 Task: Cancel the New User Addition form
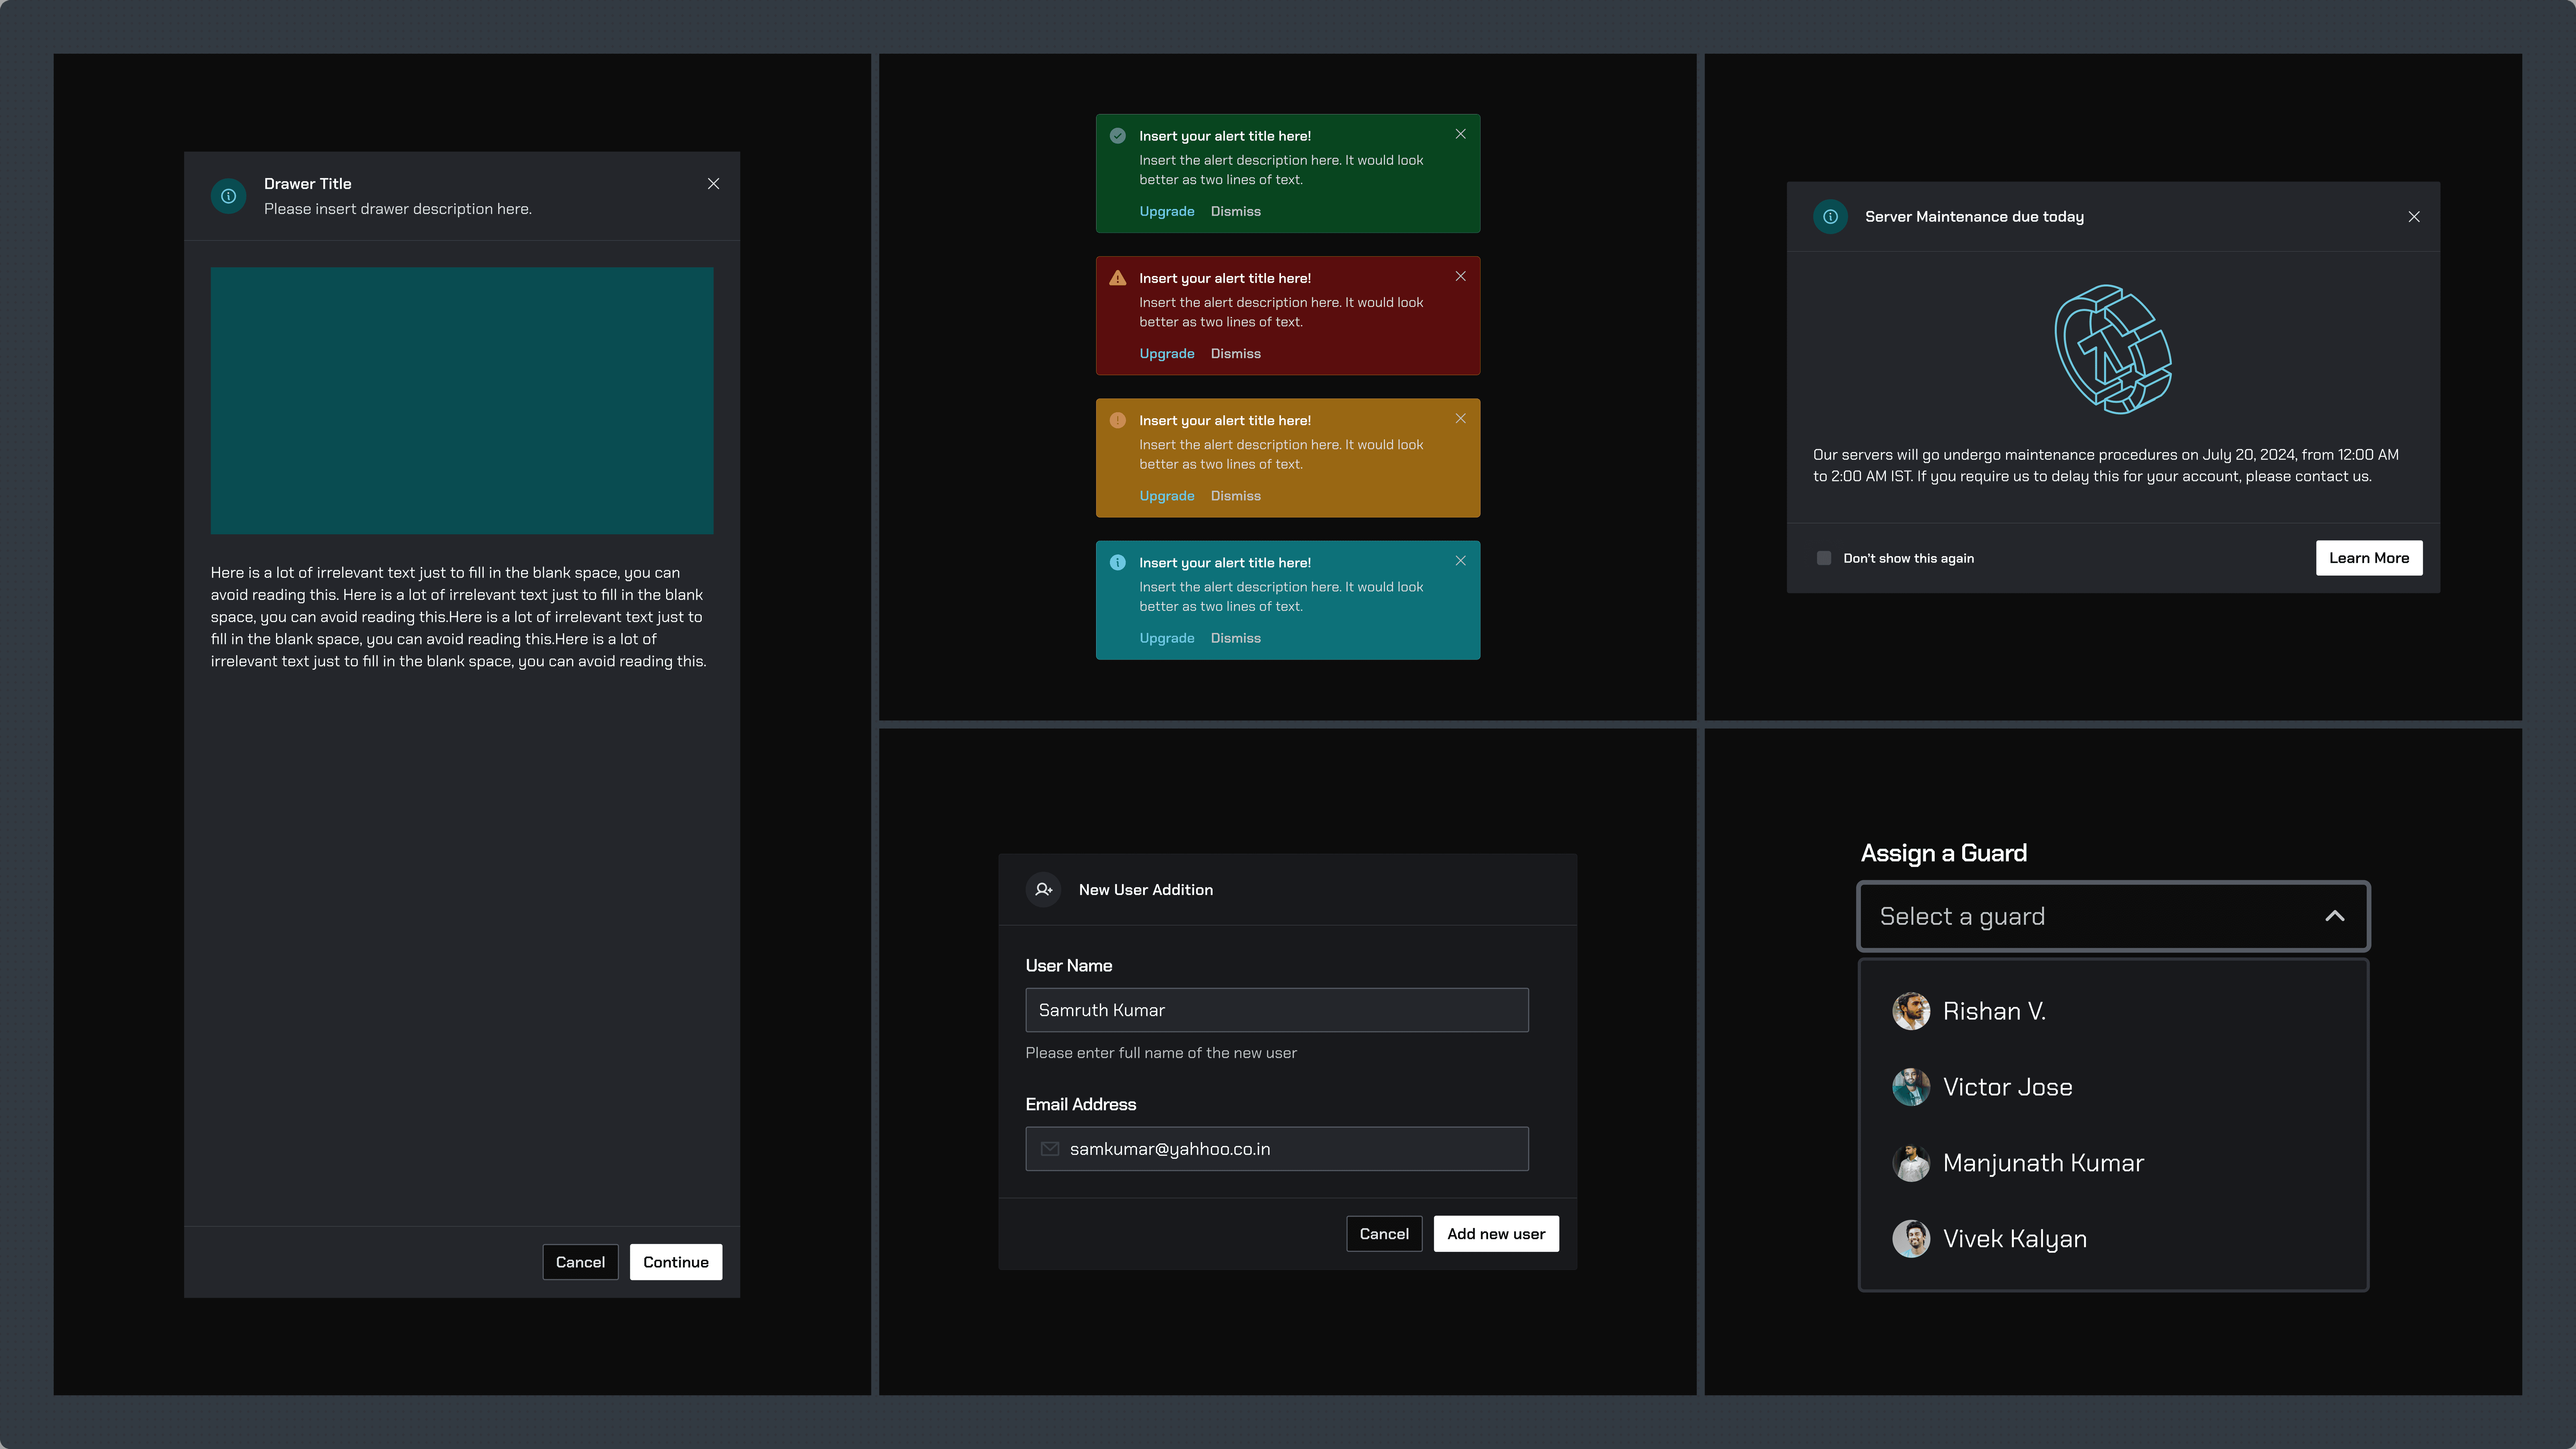tap(1384, 1234)
